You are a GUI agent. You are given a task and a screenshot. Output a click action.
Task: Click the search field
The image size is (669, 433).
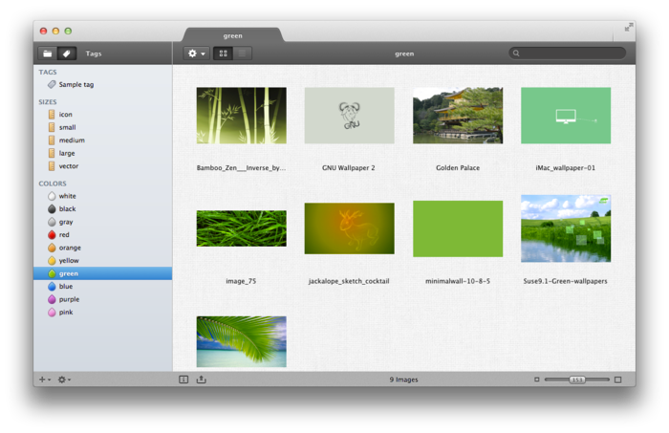click(x=570, y=54)
